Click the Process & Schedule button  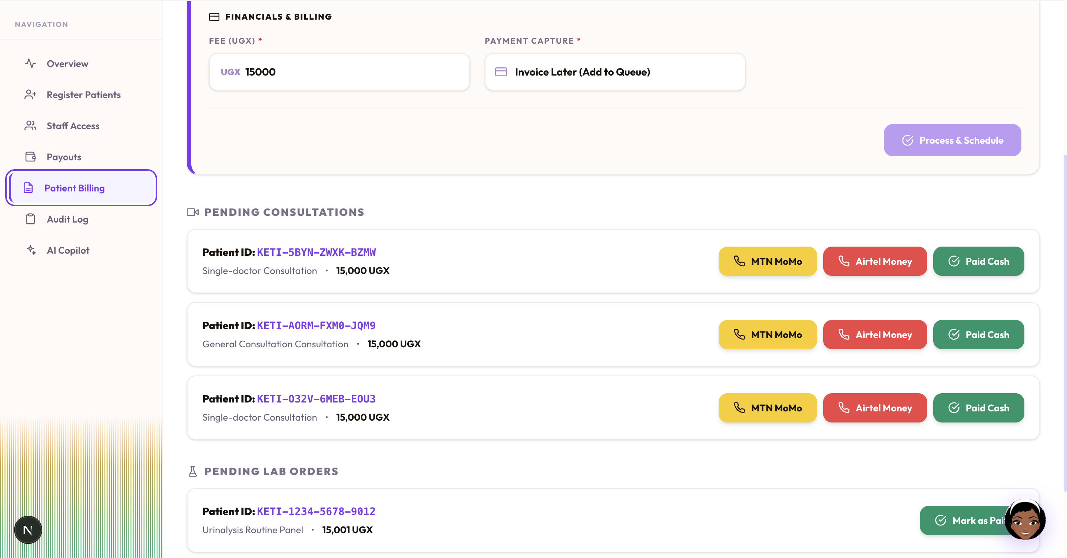point(952,140)
